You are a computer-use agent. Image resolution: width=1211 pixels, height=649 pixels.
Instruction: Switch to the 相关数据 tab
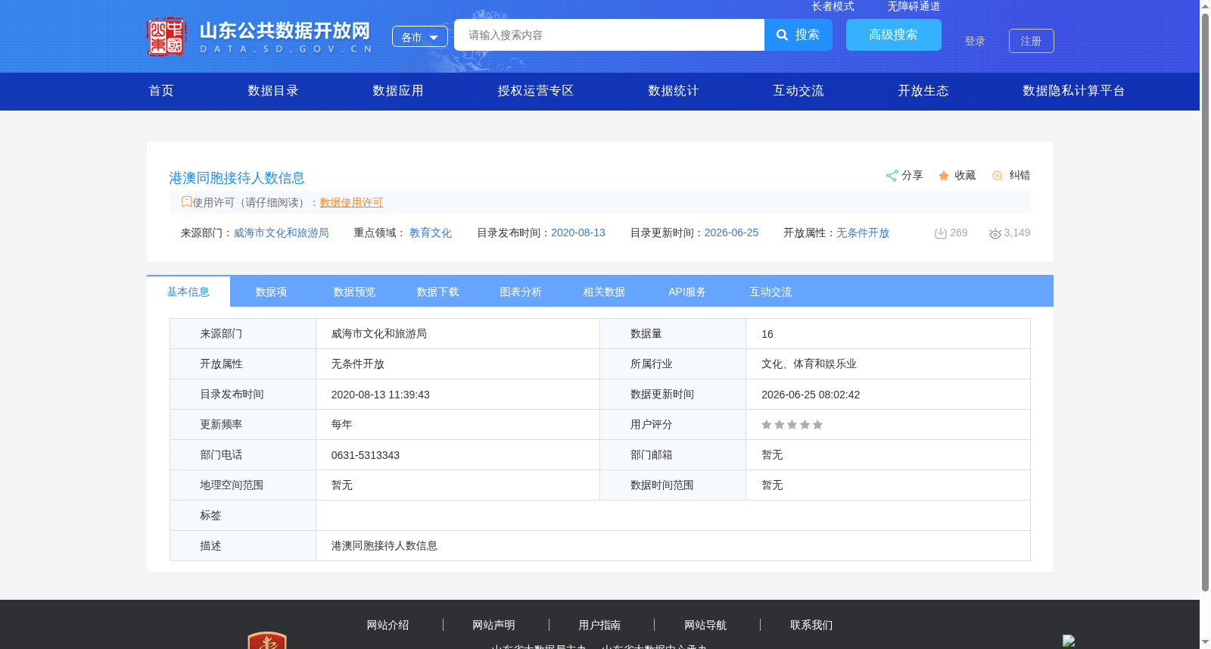(604, 292)
